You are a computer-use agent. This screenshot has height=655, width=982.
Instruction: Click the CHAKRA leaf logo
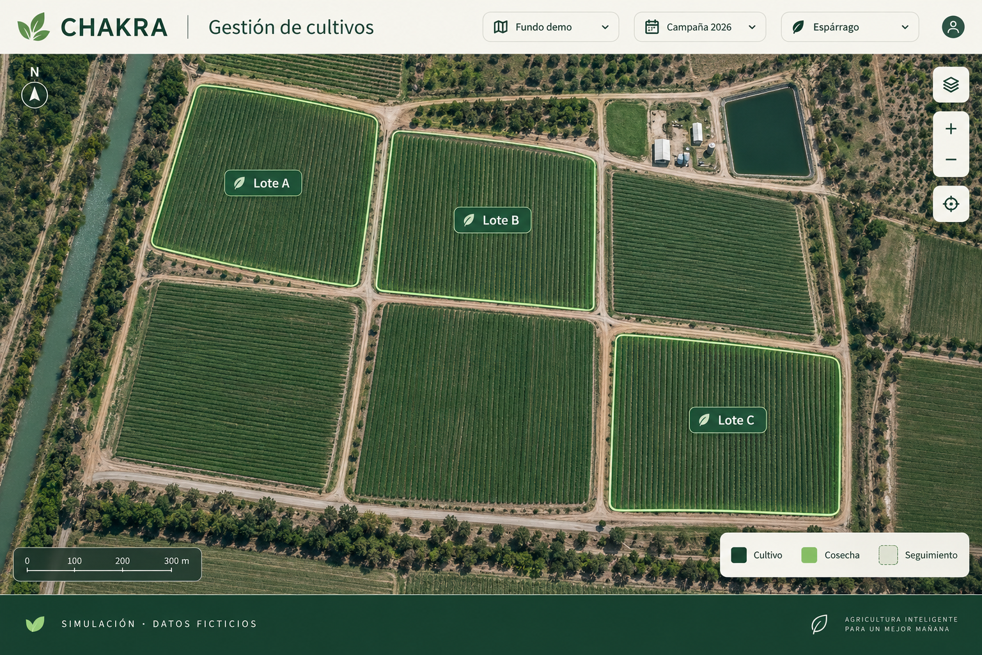[x=33, y=27]
